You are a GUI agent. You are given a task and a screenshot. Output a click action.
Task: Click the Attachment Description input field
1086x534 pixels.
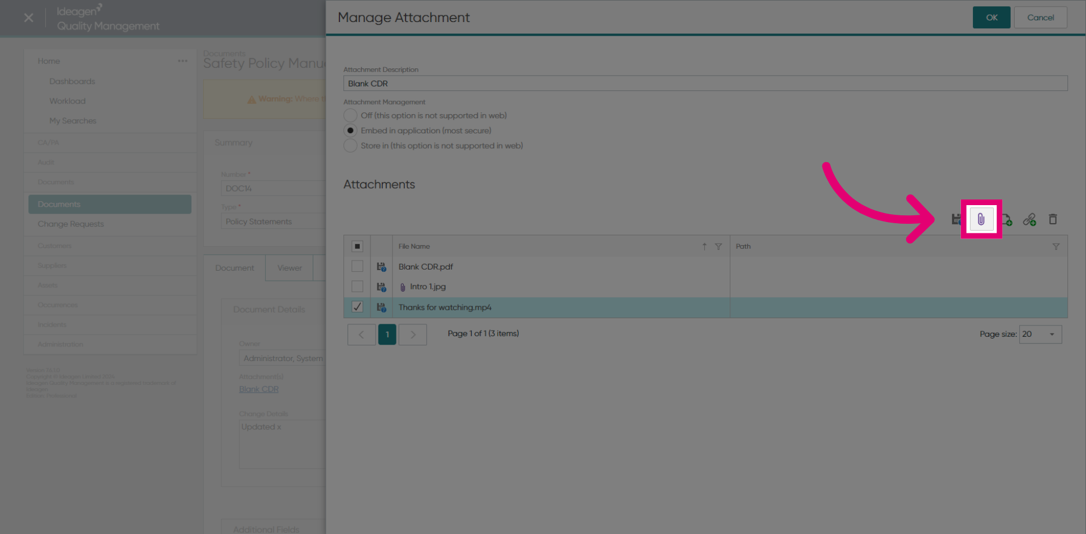[x=705, y=84]
